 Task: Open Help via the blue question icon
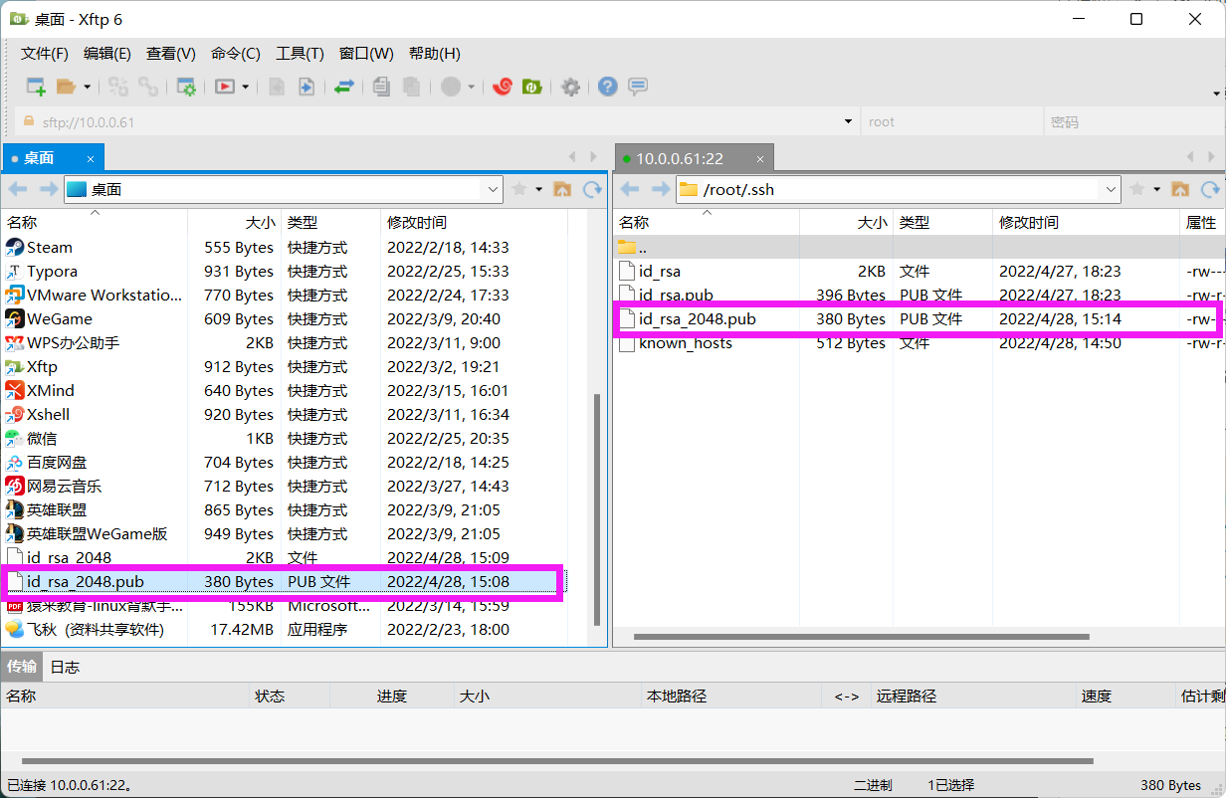[608, 87]
